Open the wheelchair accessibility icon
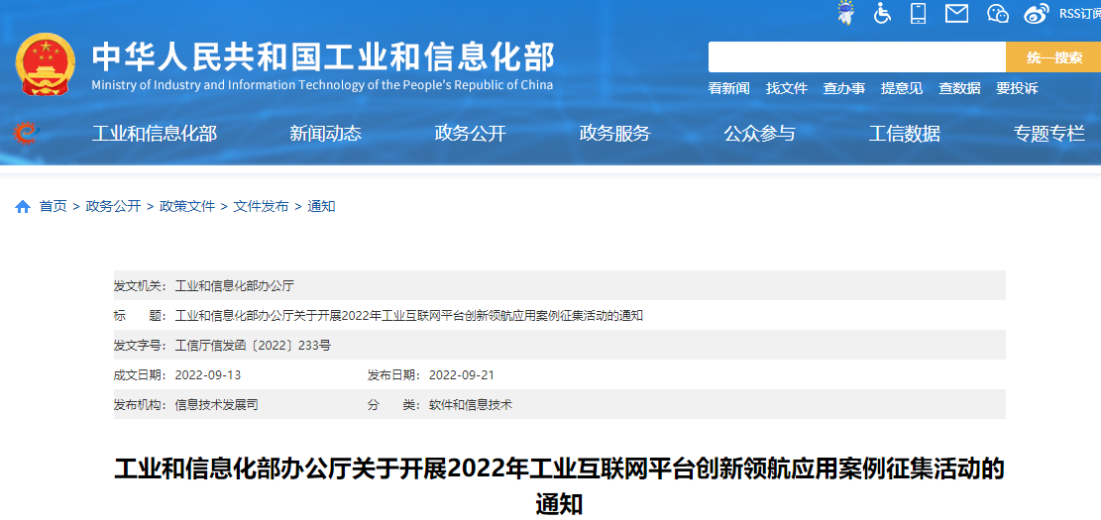Screen dimensions: 1101x520 coord(882,13)
